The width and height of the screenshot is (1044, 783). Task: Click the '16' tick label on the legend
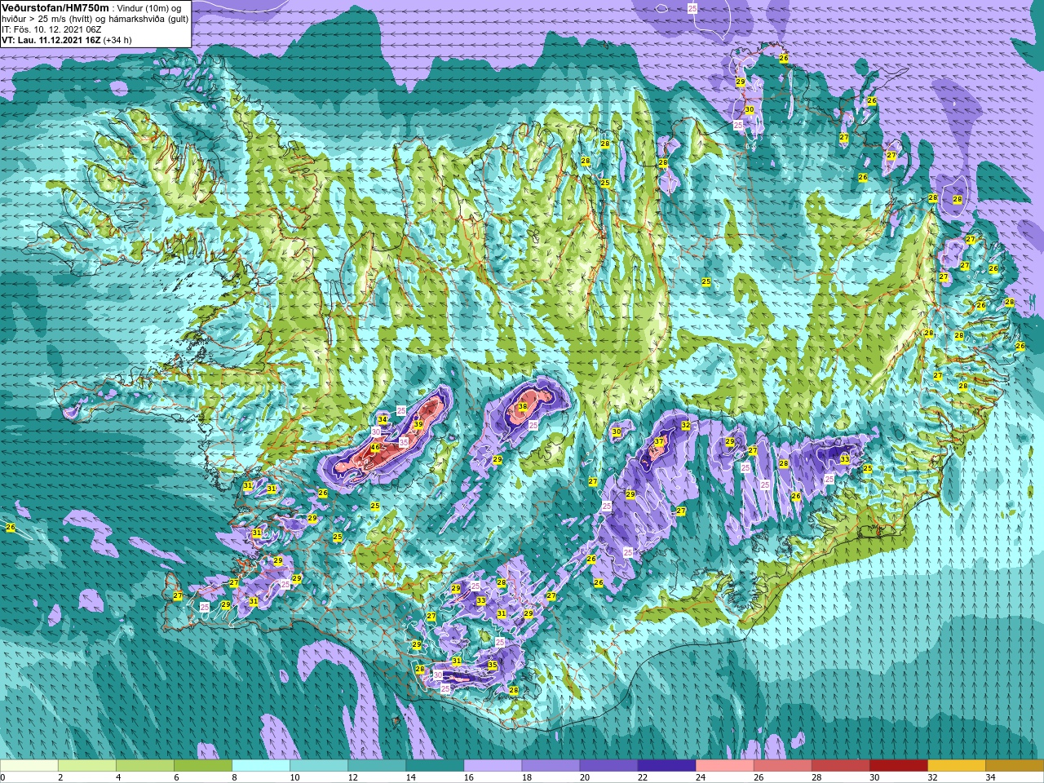(469, 777)
